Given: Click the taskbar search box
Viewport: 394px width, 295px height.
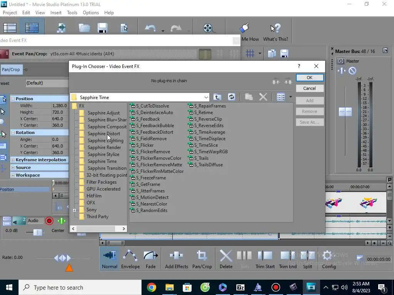Looking at the screenshot, I should click(x=80, y=287).
